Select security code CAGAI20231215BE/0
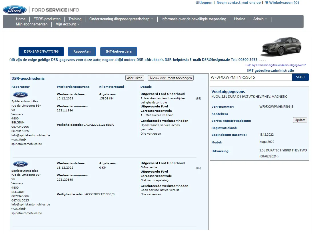 (99, 125)
